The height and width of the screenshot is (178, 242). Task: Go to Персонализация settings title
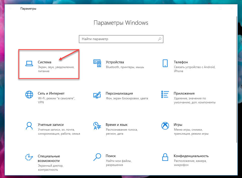pyautogui.click(x=119, y=93)
